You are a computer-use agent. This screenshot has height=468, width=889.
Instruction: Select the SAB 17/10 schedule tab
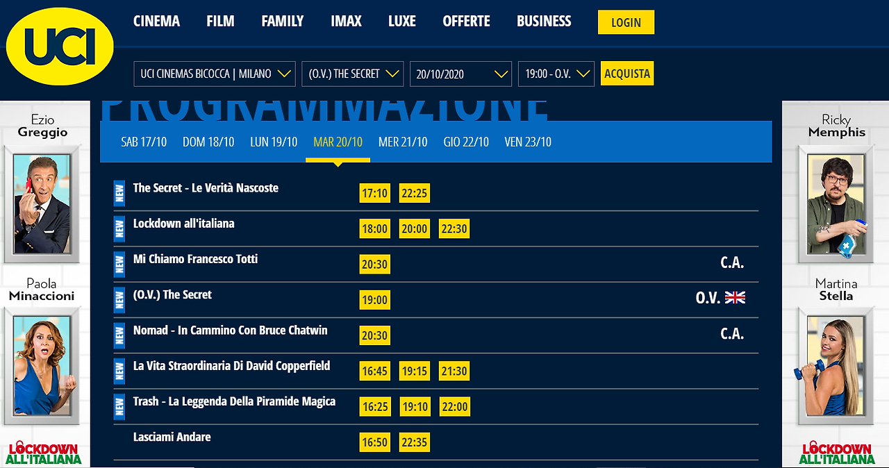click(144, 141)
